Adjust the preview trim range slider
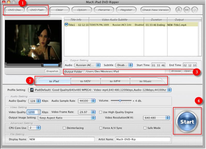Screen dimensions: 206x149 point(51,65)
